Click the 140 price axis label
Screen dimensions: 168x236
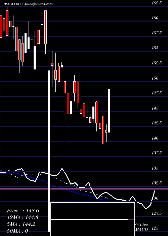155,138
